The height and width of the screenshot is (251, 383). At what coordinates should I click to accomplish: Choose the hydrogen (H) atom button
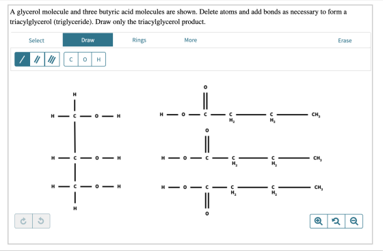coord(98,59)
